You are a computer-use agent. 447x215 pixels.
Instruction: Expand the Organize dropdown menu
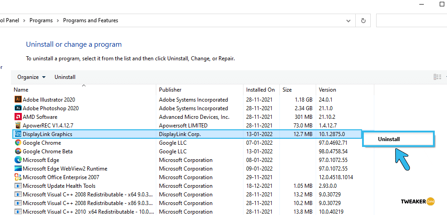coord(31,77)
